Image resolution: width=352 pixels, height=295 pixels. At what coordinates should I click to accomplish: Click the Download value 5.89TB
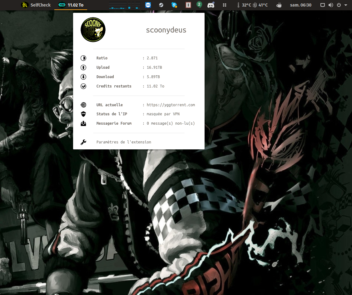coord(153,77)
